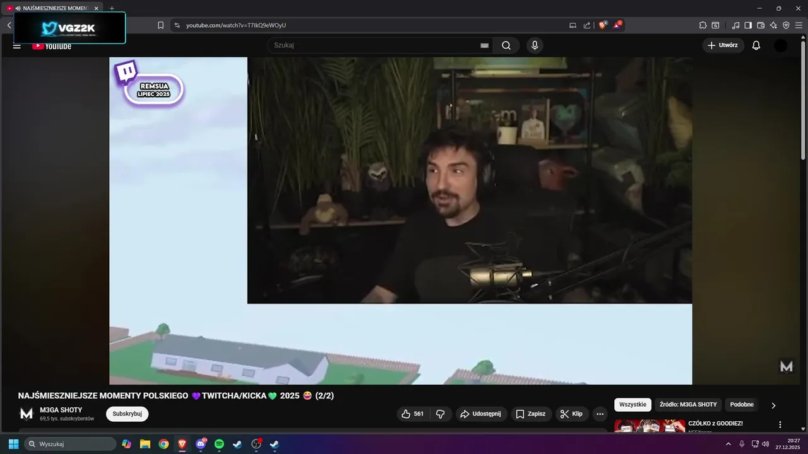
Task: Open the Leo AI sparkle icon
Action: pyautogui.click(x=773, y=25)
